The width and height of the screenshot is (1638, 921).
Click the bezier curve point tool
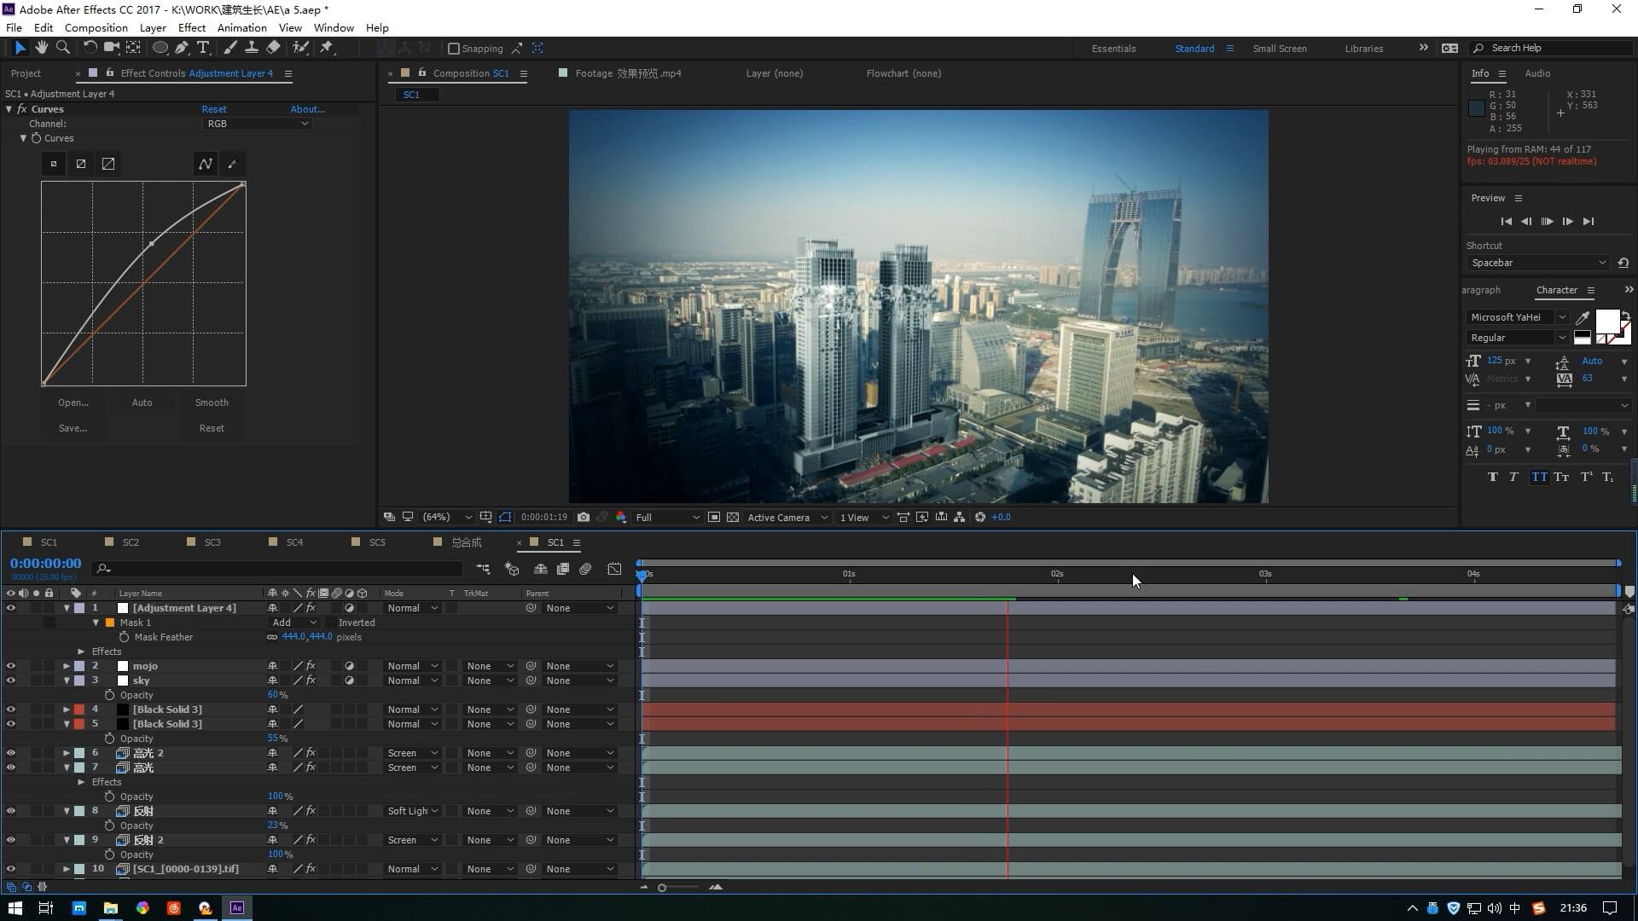pos(206,164)
